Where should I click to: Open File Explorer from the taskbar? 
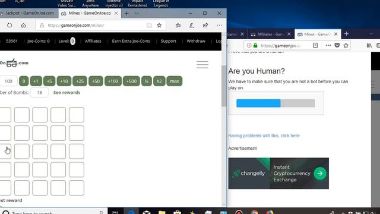tap(162, 212)
